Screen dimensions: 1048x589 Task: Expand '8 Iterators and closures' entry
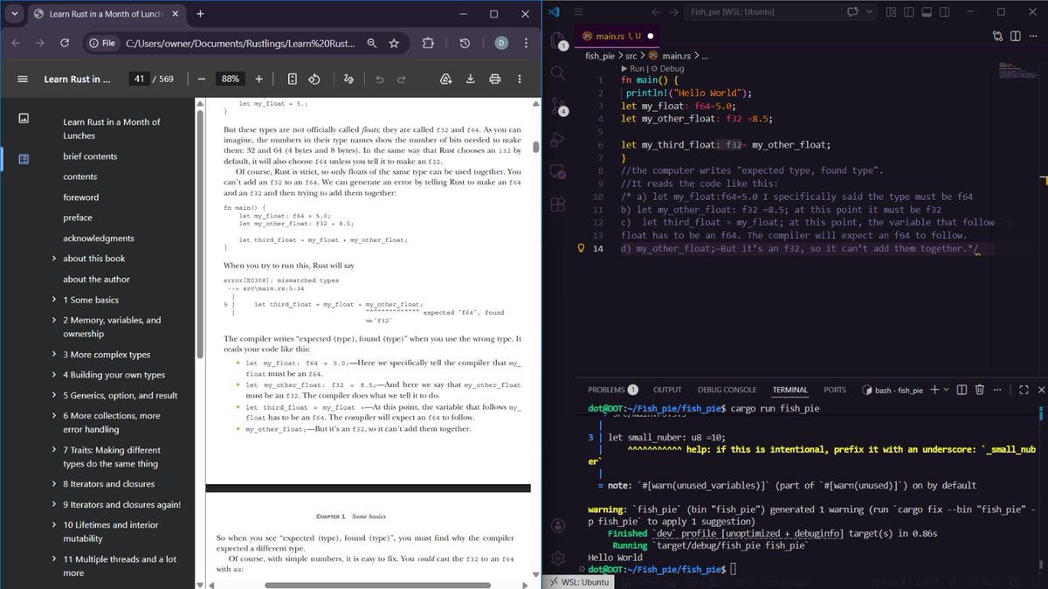(54, 484)
